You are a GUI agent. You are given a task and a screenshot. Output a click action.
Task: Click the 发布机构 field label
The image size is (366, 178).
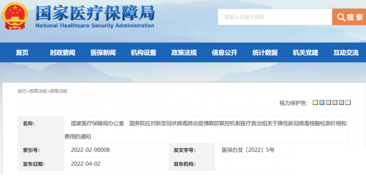point(185,164)
